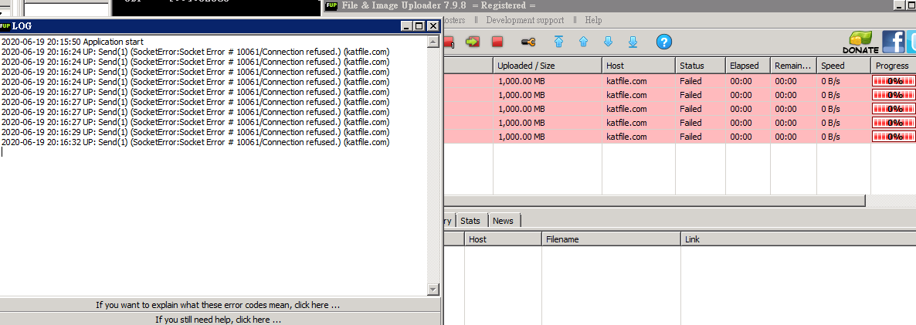The height and width of the screenshot is (325, 916).
Task: Click the error codes explanation button
Action: click(218, 305)
